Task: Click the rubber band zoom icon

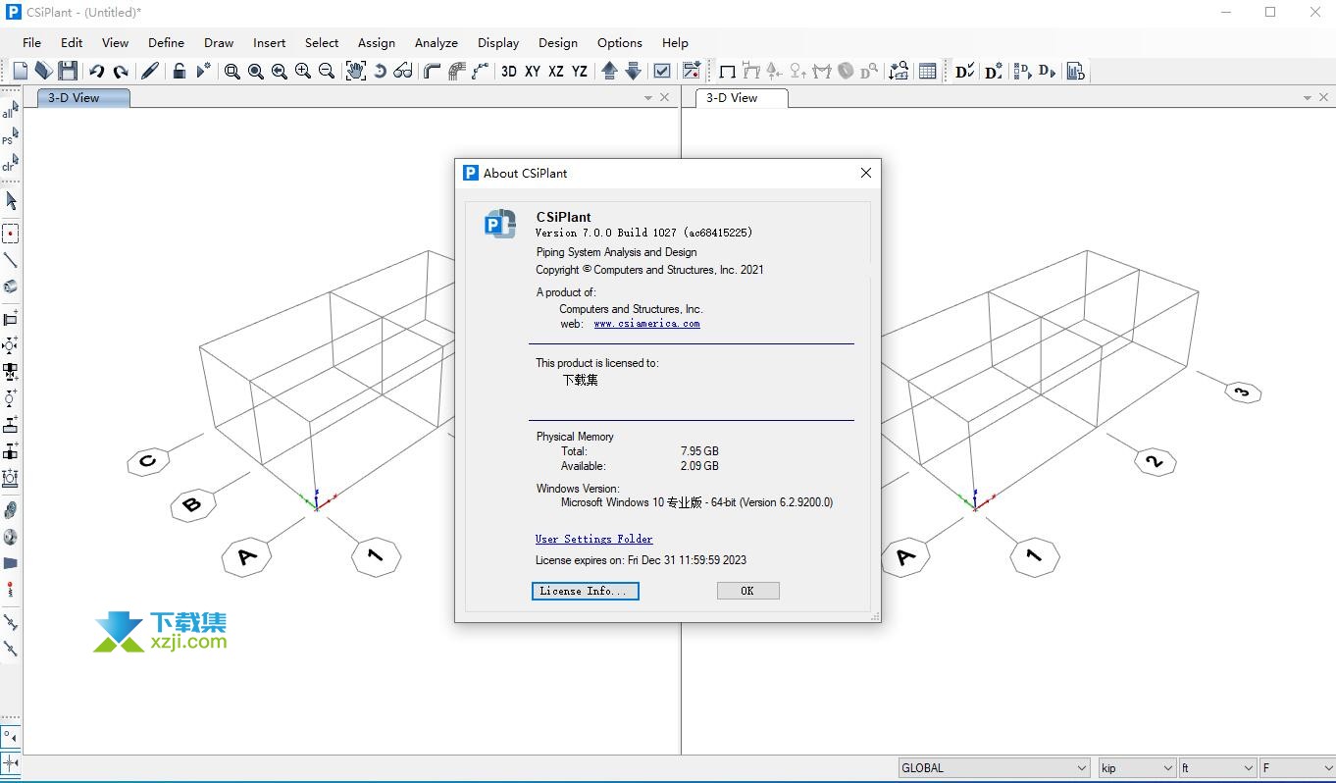Action: pos(232,71)
